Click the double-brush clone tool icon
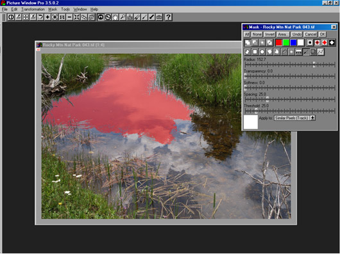The height and width of the screenshot is (254, 340). click(x=137, y=17)
